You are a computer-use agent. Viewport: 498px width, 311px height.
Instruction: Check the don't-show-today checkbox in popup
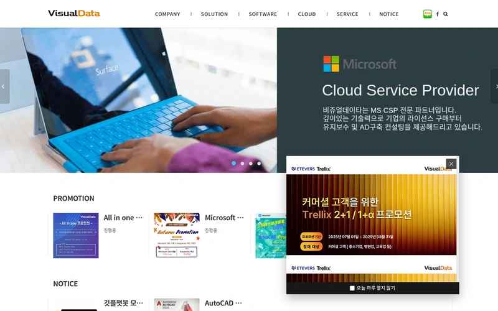[x=352, y=288]
